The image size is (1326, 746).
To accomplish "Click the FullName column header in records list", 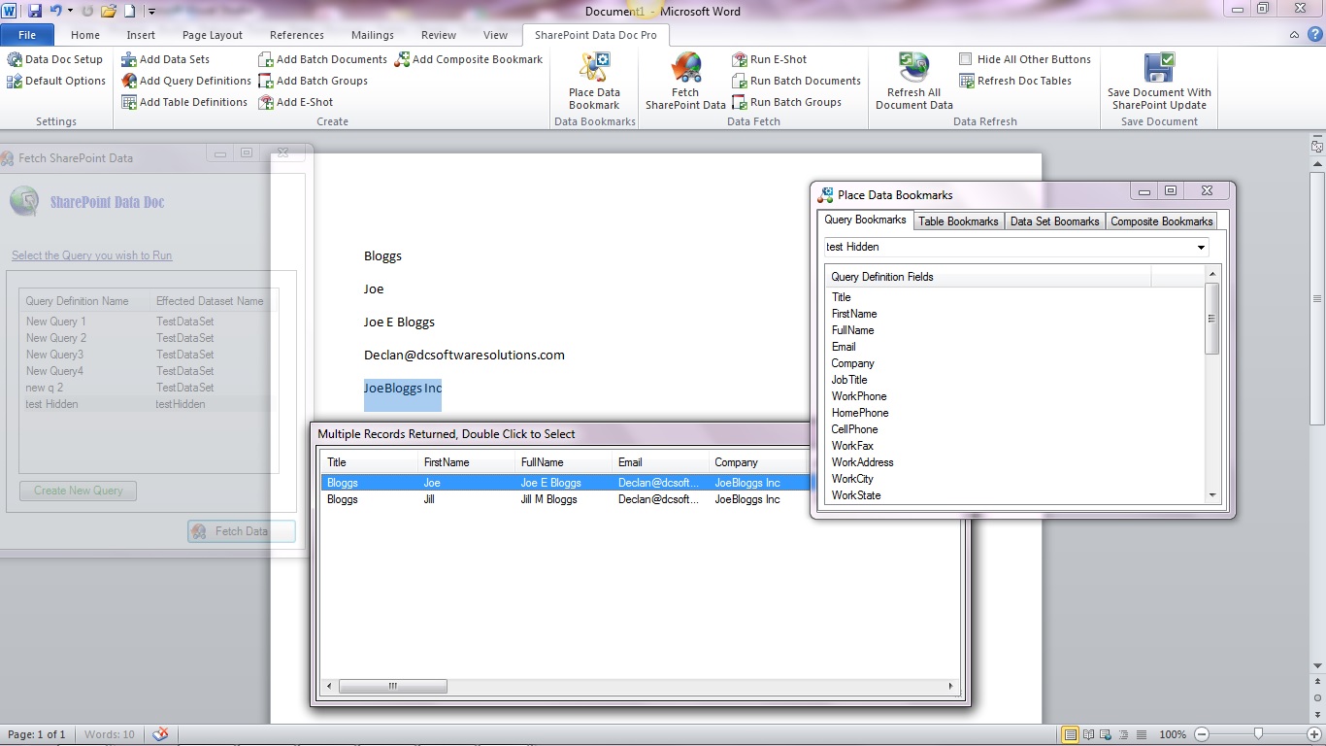I will tap(563, 462).
